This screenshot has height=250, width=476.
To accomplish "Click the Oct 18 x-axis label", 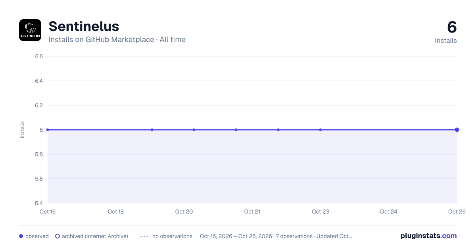I will tap(116, 212).
